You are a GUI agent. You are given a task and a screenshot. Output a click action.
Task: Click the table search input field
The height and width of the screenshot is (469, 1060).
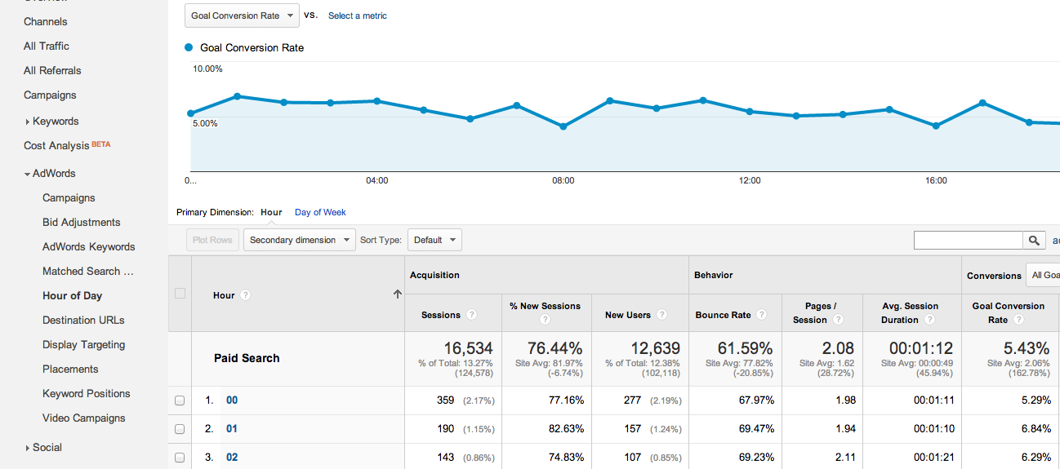pyautogui.click(x=968, y=240)
